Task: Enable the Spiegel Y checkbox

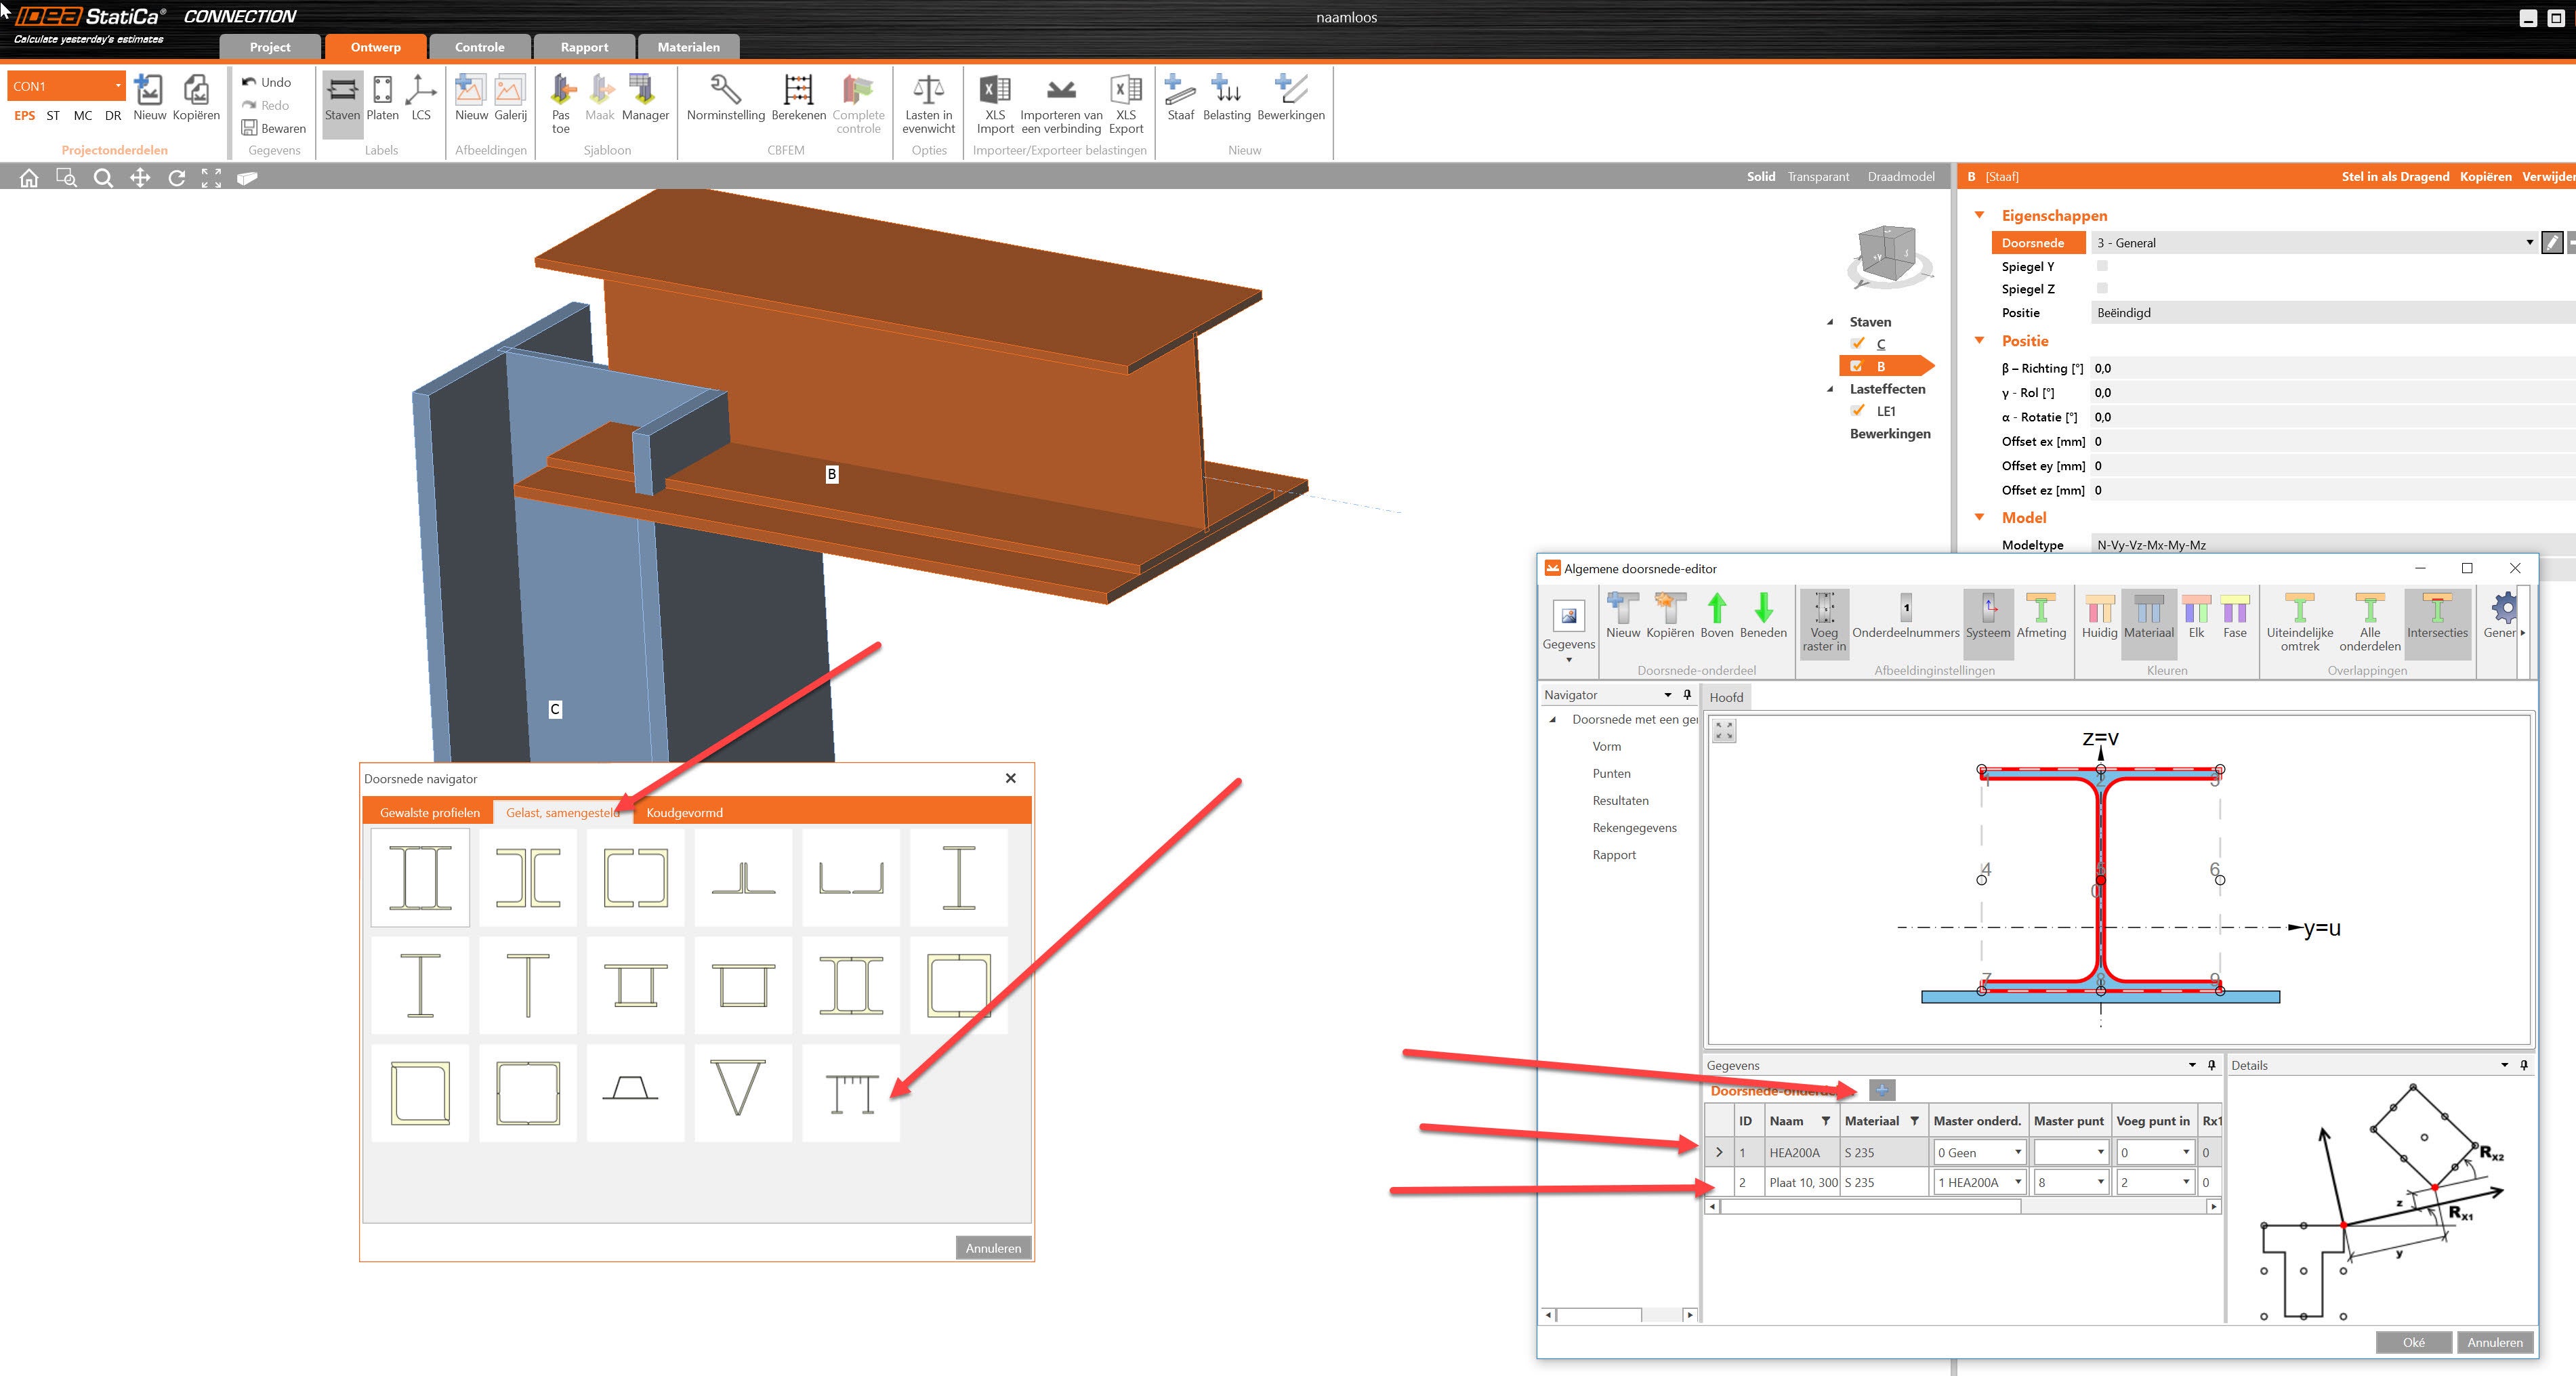Action: click(x=2102, y=266)
